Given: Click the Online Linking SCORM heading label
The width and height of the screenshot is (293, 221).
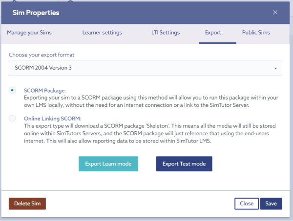Looking at the screenshot, I should 53,119.
